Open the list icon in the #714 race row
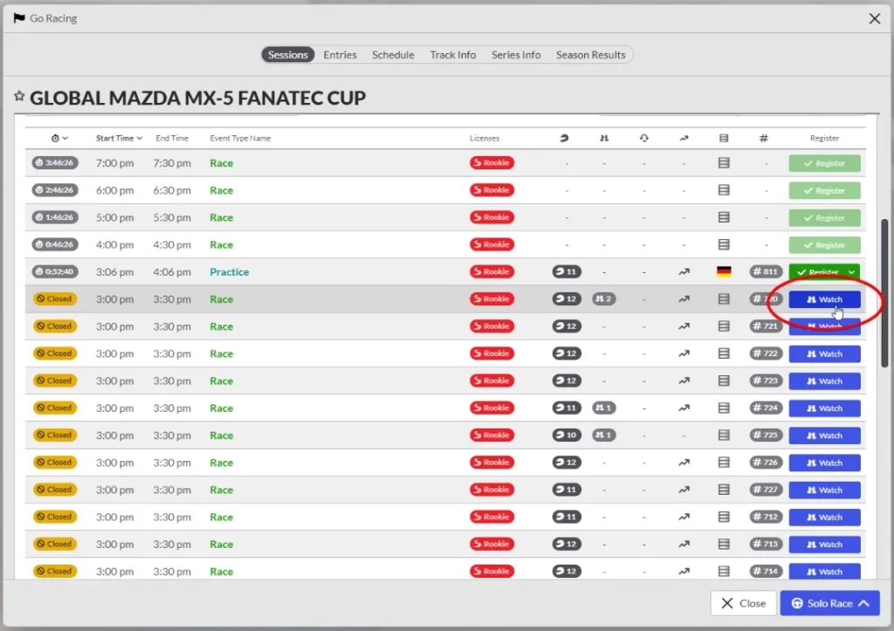Viewport: 894px width, 631px height. [x=724, y=571]
